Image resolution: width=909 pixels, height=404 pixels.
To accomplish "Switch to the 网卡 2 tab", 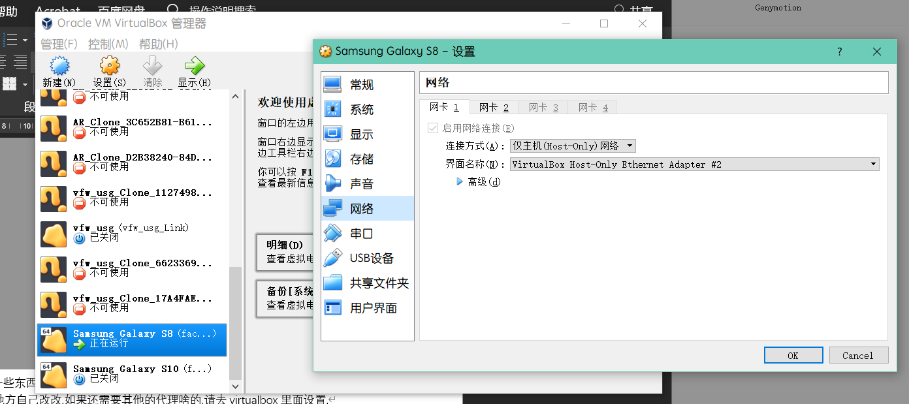I will click(x=494, y=108).
